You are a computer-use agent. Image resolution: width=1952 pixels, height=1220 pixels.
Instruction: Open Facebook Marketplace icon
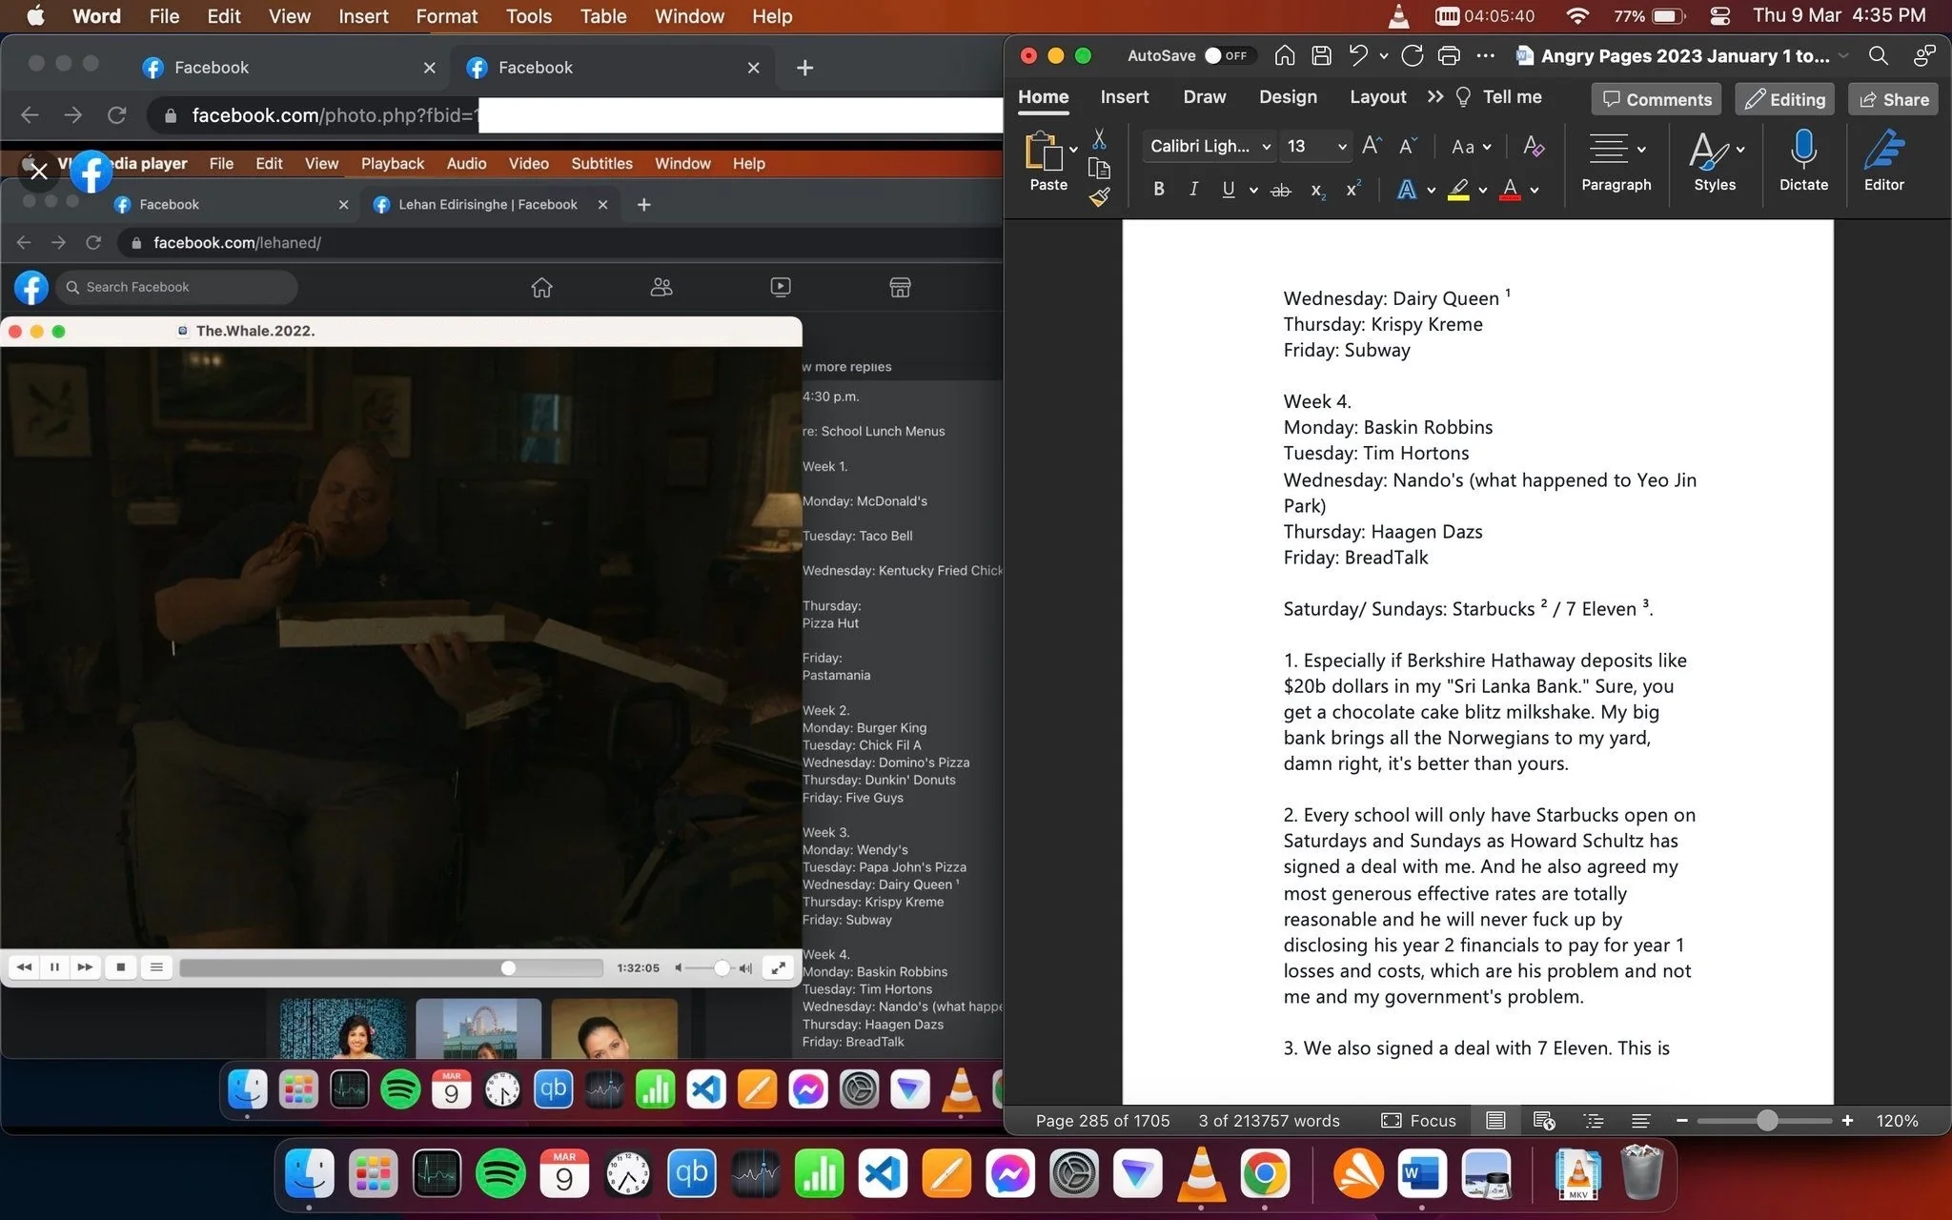point(900,287)
